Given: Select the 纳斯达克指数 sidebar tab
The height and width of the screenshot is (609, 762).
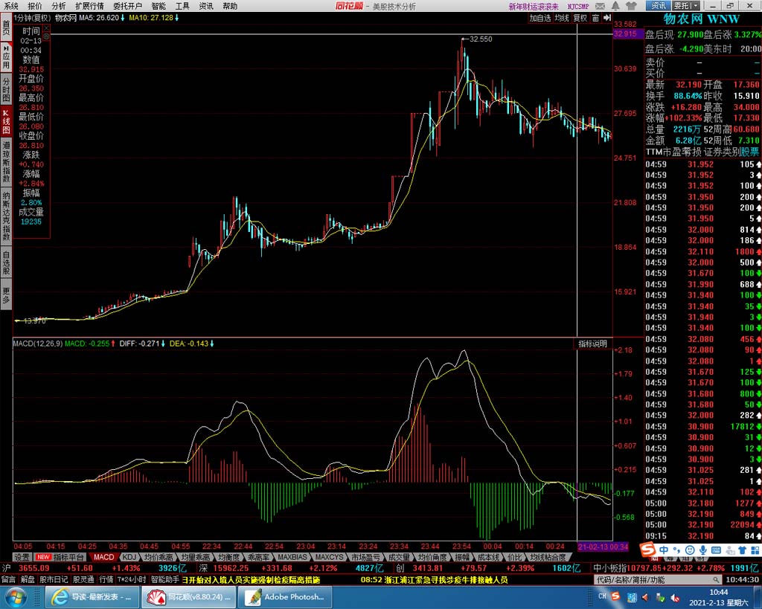Looking at the screenshot, I should pyautogui.click(x=6, y=216).
